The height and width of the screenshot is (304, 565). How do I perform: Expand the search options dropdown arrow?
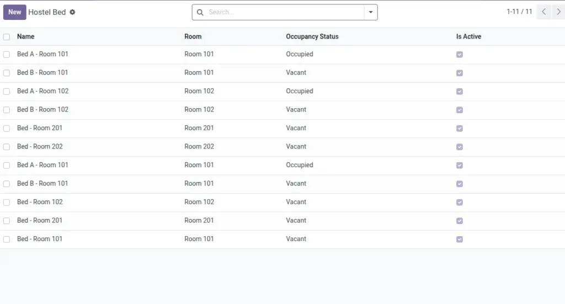(371, 12)
